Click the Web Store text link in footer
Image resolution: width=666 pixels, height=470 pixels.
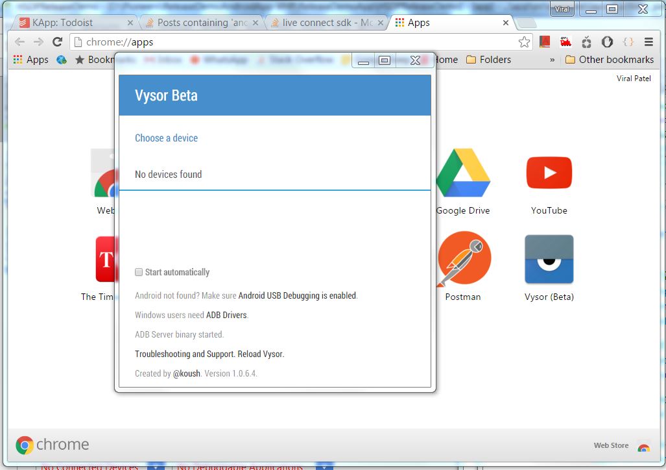[611, 445]
